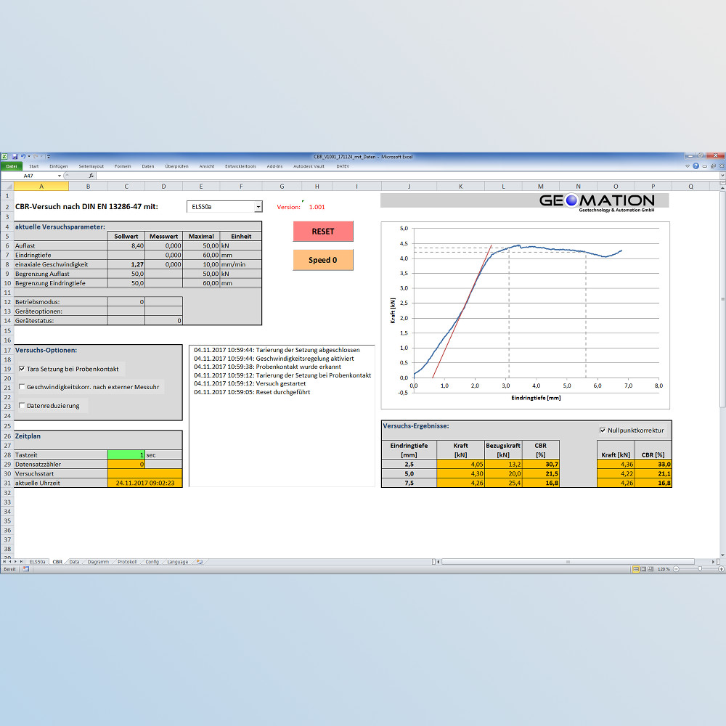The image size is (726, 726).
Task: Switch to the Protokoll sheet tab
Action: (127, 562)
